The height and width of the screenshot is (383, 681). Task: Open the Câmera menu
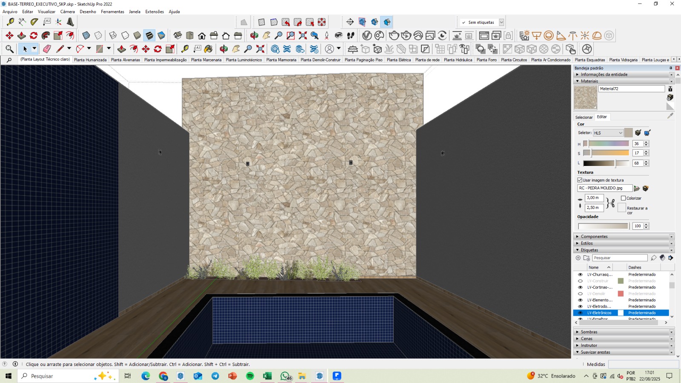pos(67,11)
